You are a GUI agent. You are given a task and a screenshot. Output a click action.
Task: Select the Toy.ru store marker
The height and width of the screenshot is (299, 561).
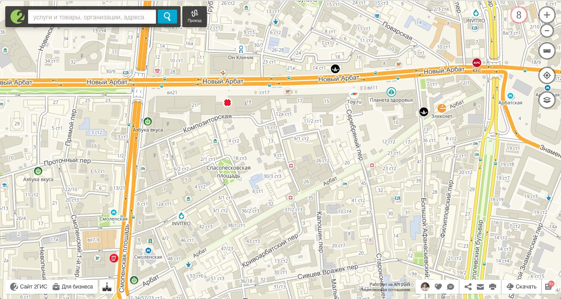coord(354,94)
